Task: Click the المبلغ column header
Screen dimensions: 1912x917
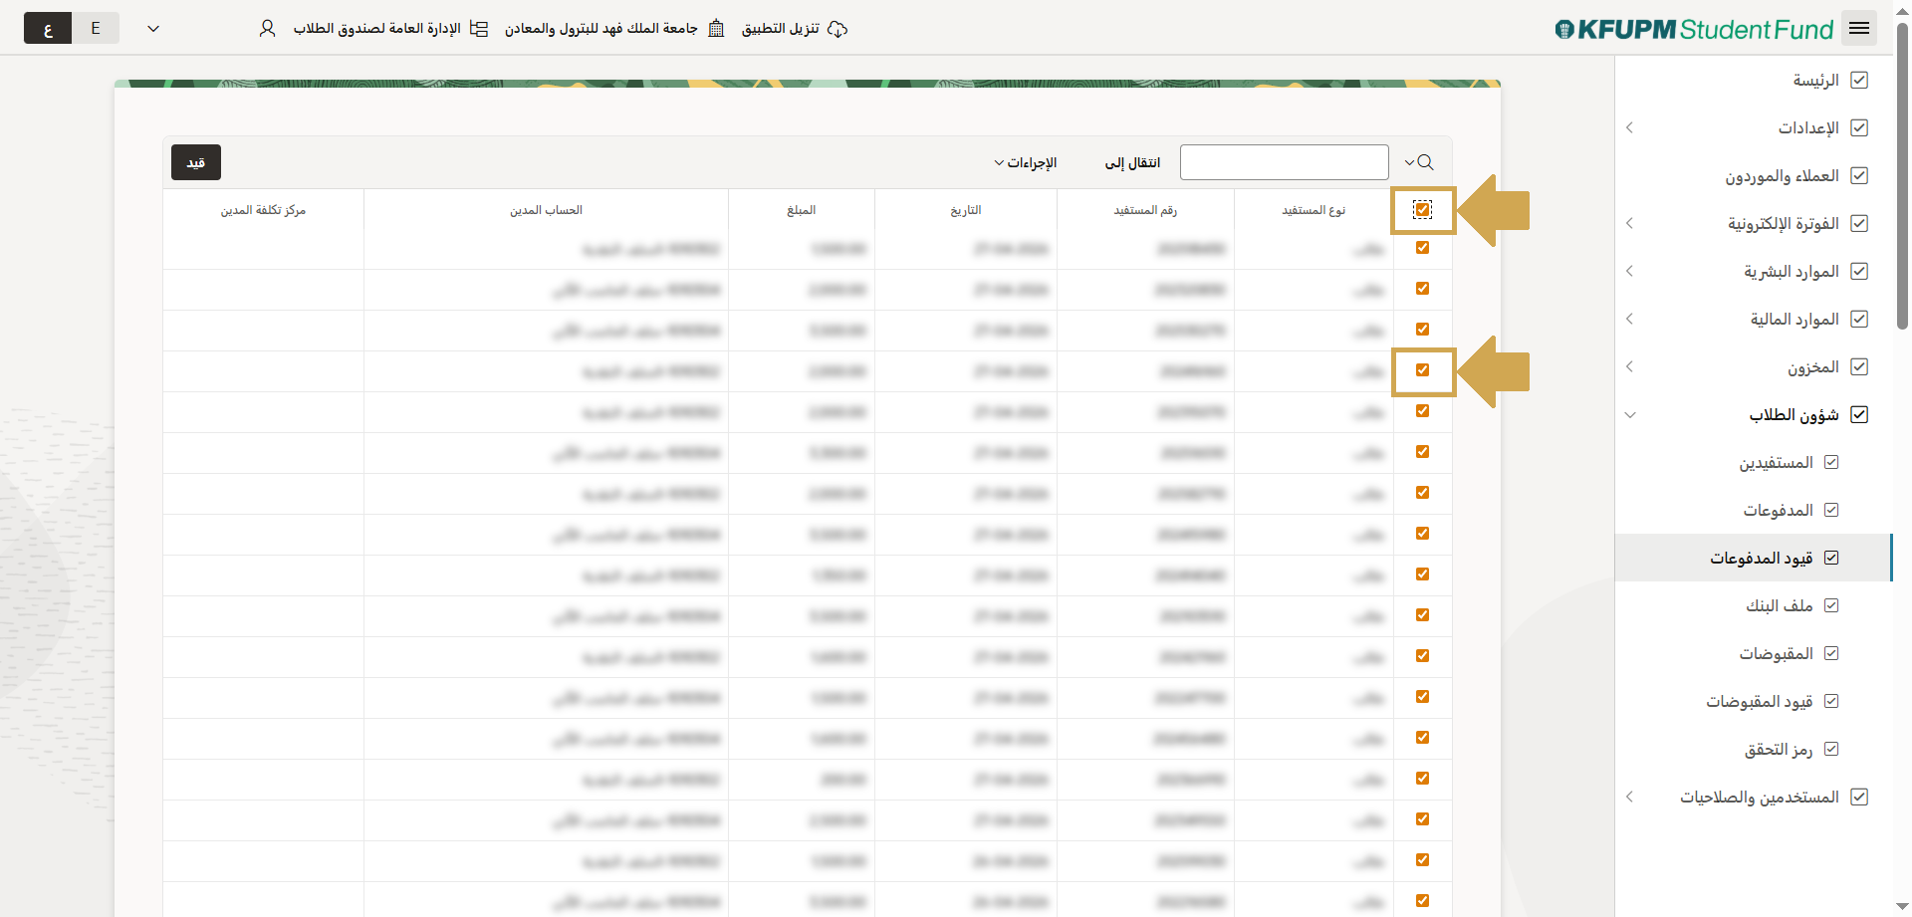Action: tap(802, 210)
